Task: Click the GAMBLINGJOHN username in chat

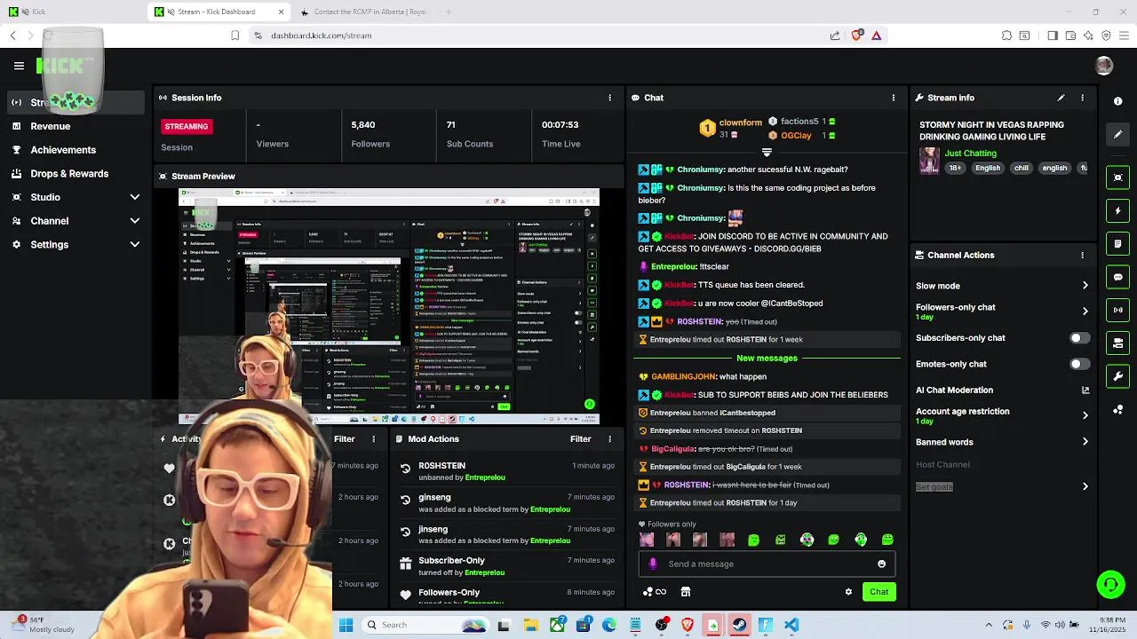Action: click(x=683, y=377)
